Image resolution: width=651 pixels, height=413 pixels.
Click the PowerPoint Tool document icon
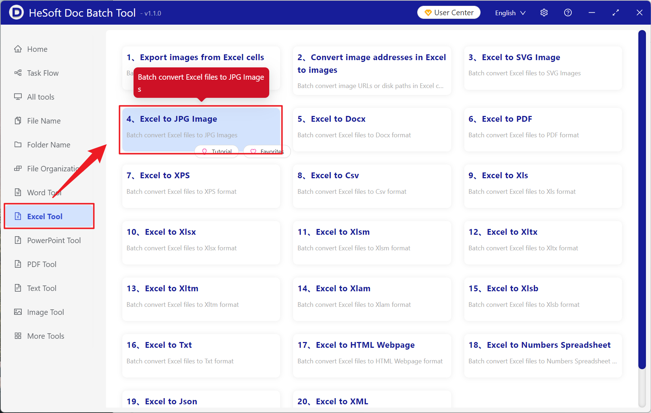[x=18, y=240]
